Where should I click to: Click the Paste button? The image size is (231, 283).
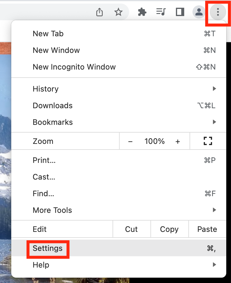coord(207,229)
